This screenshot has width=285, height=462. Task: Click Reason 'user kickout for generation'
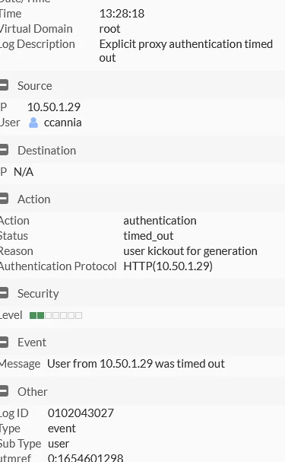190,251
